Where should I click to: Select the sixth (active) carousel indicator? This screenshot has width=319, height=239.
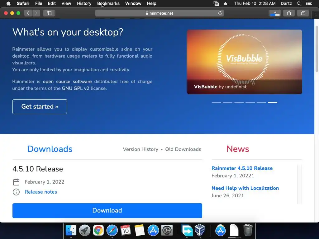point(272,102)
